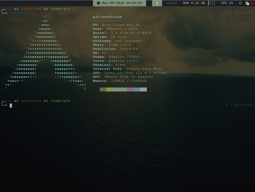Screen dimensions: 255x192
Task: Click the power icon in the top bar
Action: [240, 3]
